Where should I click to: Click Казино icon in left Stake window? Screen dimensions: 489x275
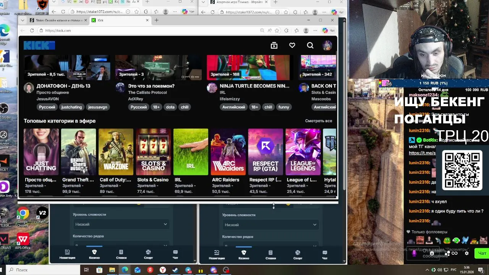tap(94, 254)
